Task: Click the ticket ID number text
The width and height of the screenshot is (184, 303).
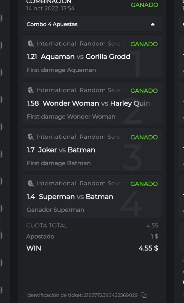Action: [111, 295]
